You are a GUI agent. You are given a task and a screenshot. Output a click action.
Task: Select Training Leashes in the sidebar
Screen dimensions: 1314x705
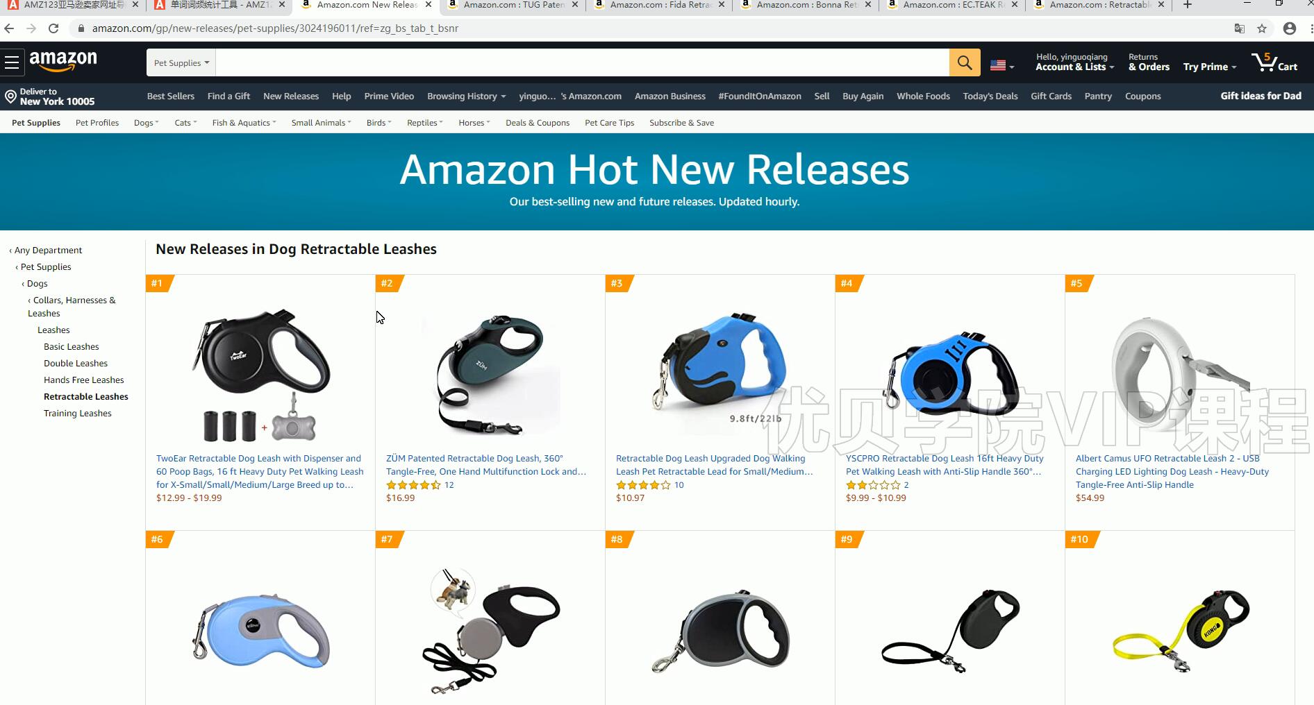pyautogui.click(x=78, y=414)
